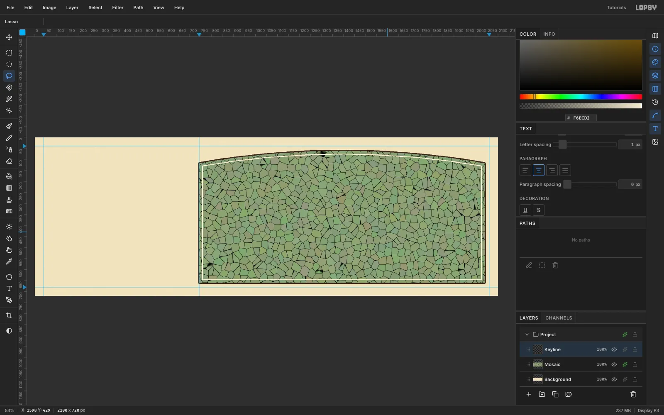
Task: Pick a shade in the color field
Action: click(x=581, y=65)
